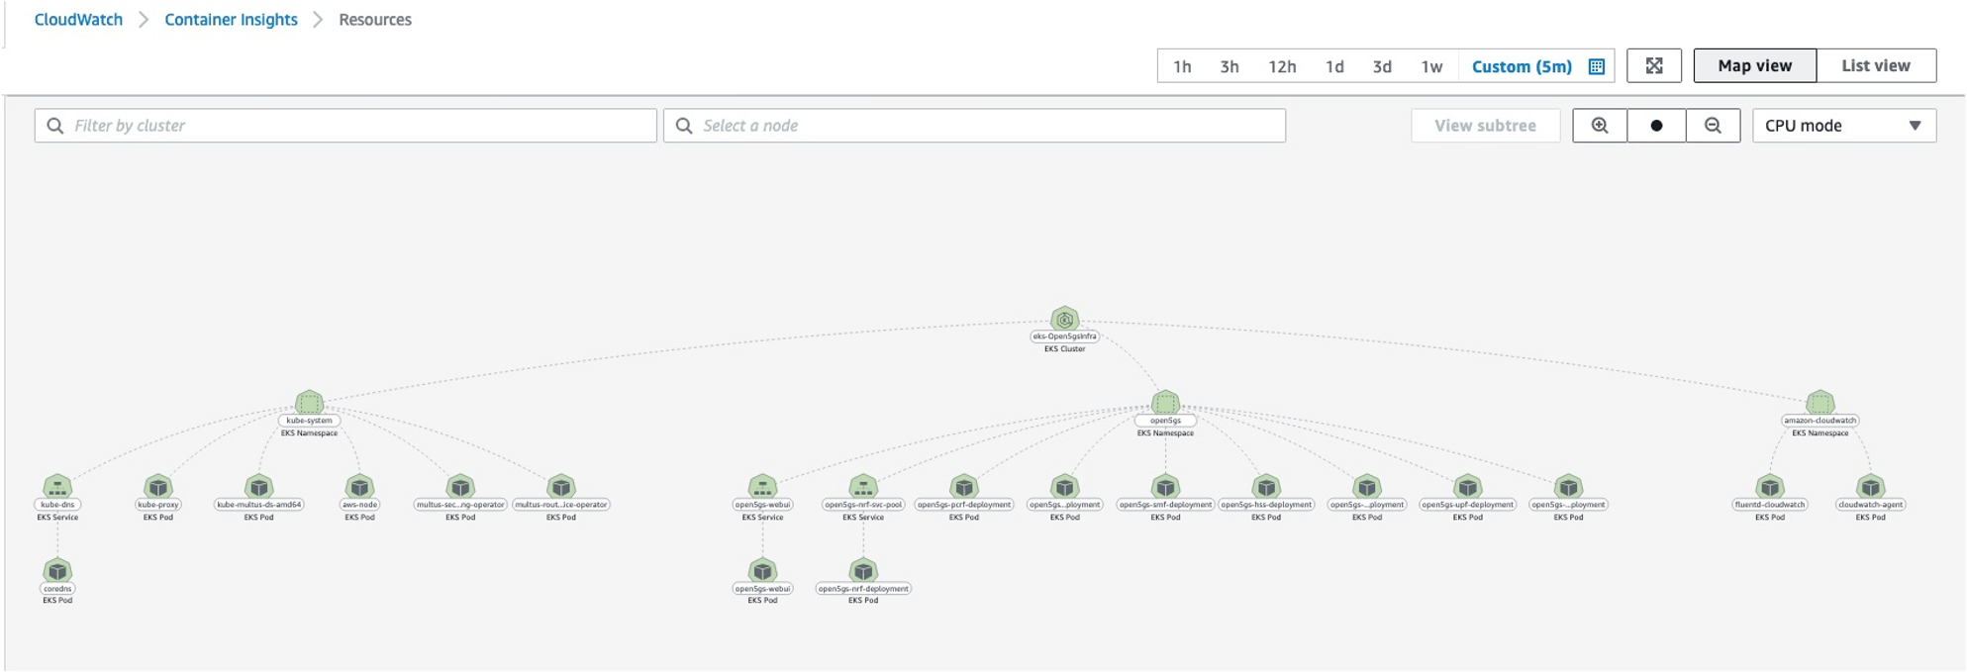
Task: Navigate to the CloudWatch breadcrumb link
Action: [78, 20]
